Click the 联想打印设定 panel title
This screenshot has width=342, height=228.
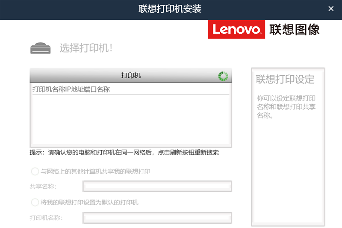(285, 79)
